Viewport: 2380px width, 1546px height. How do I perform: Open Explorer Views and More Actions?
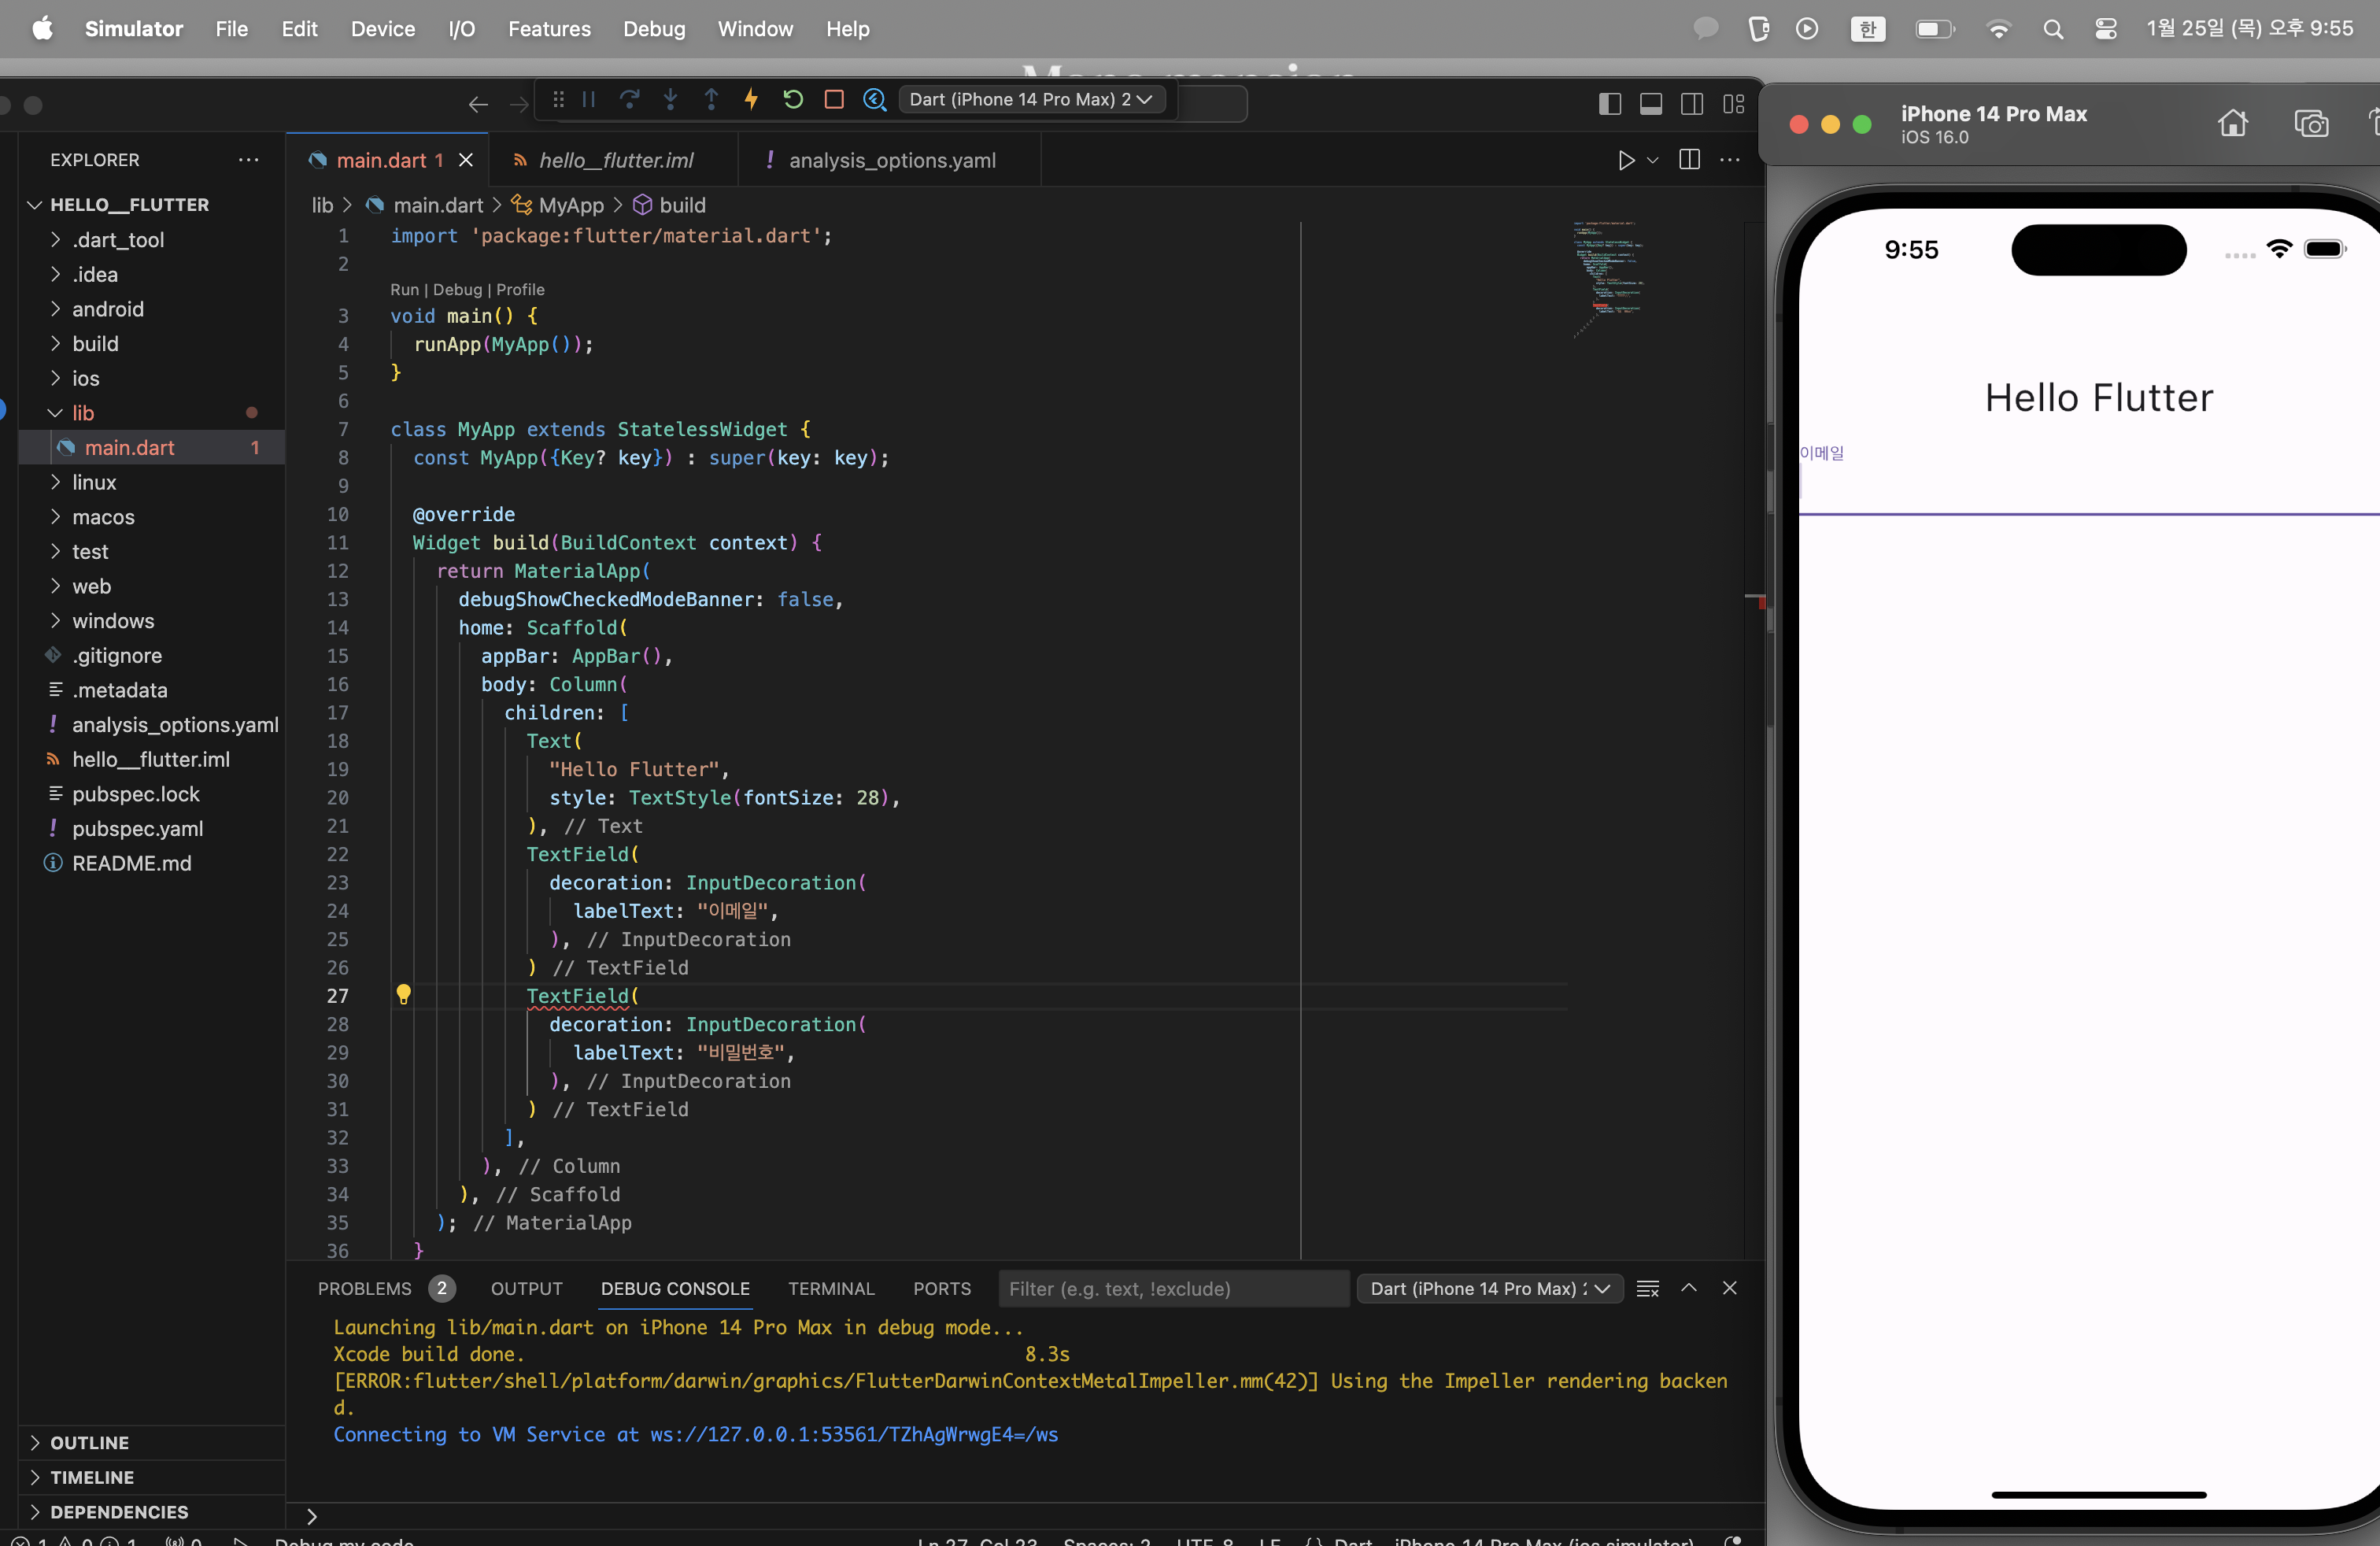(x=248, y=160)
